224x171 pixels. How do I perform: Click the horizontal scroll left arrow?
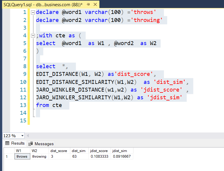click(28, 136)
